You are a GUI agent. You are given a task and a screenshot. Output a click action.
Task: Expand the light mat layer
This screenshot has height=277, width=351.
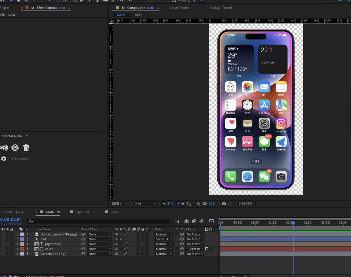[17, 244]
